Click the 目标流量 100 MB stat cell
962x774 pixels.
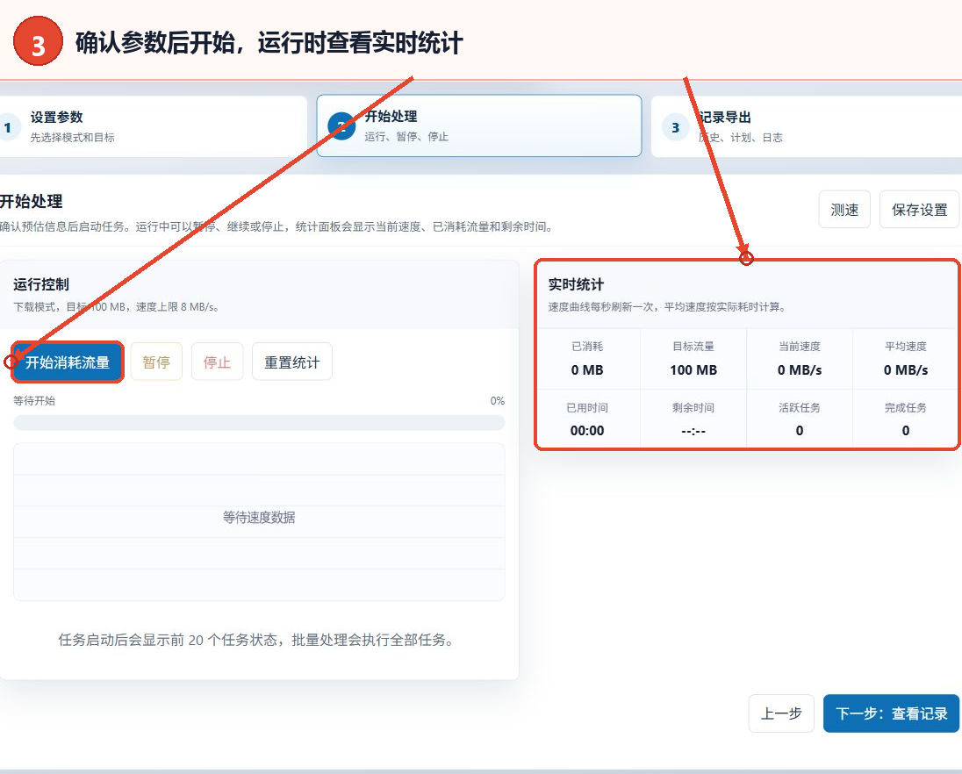(x=693, y=359)
